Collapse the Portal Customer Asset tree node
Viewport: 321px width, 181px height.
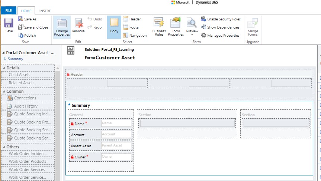tap(3, 53)
